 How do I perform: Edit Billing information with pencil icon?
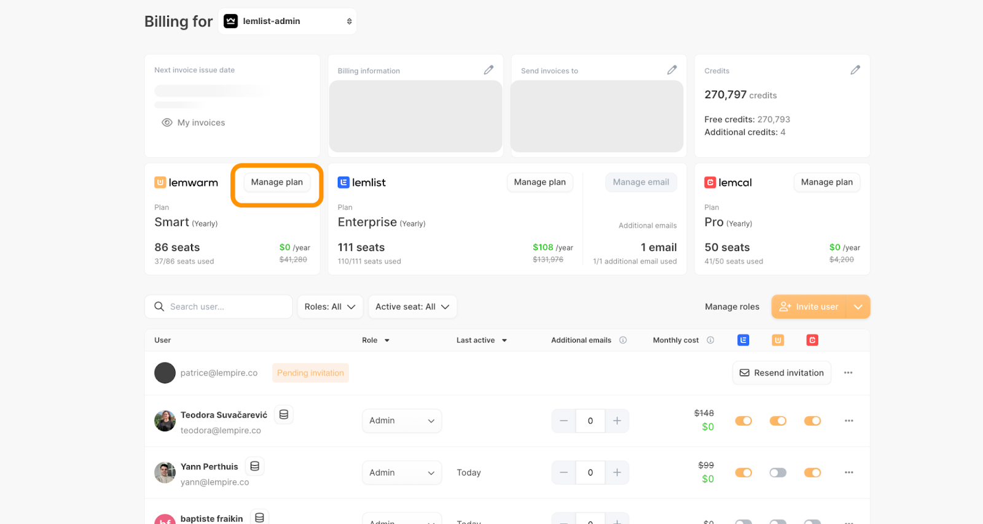coord(488,70)
